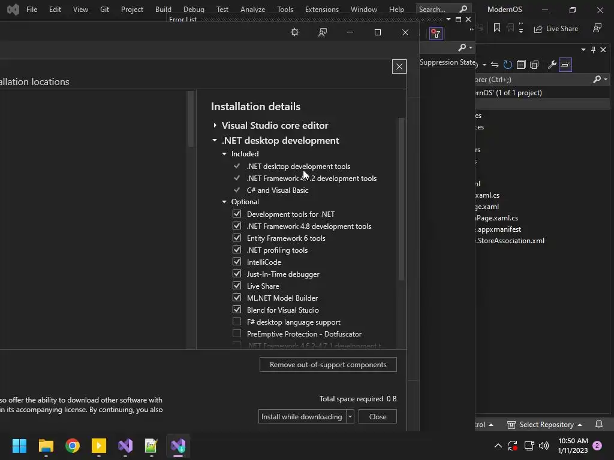This screenshot has width=614, height=460.
Task: Click the Close button in installer
Action: click(x=378, y=417)
